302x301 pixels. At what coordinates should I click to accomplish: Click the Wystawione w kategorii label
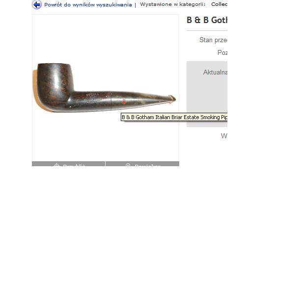pos(173,4)
